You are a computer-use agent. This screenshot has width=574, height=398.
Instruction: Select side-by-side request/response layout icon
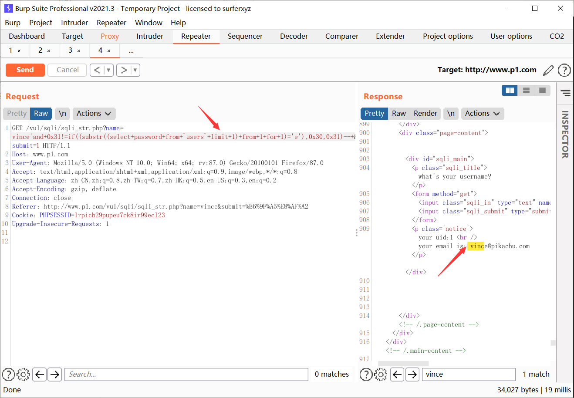coord(510,91)
